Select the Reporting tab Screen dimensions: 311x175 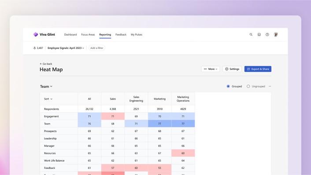(105, 34)
